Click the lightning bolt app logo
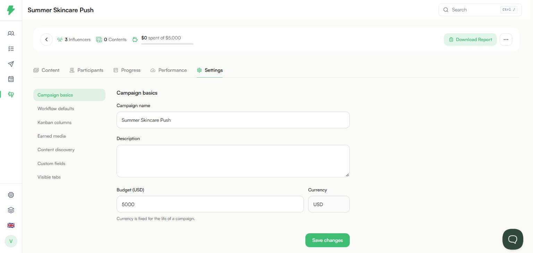This screenshot has height=253, width=533. [11, 10]
